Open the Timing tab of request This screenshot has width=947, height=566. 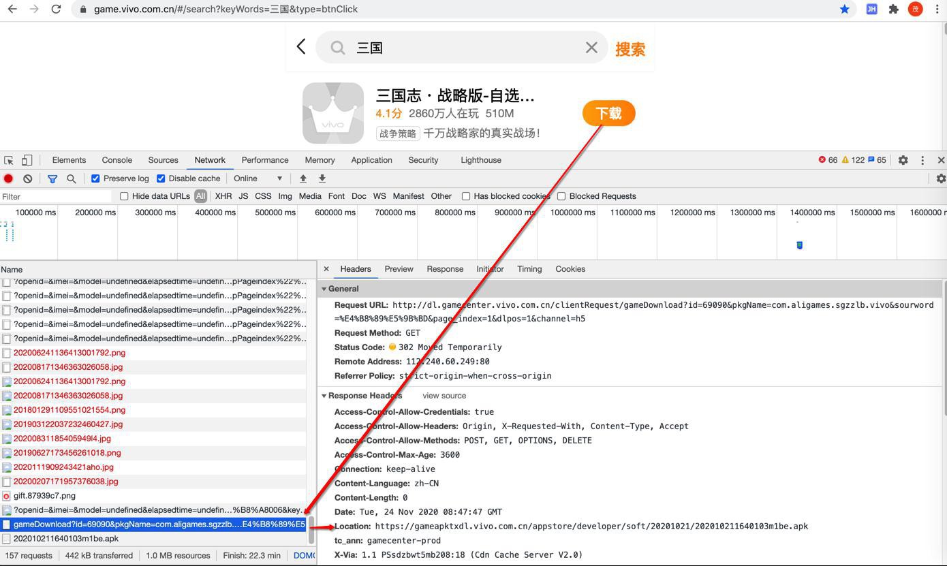click(529, 269)
